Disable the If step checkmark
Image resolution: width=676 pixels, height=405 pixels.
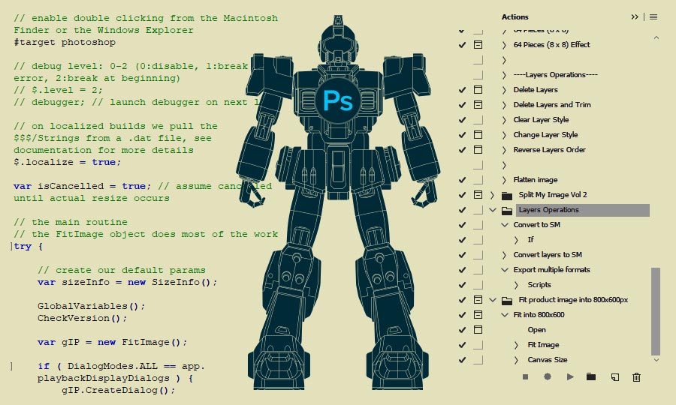[462, 240]
